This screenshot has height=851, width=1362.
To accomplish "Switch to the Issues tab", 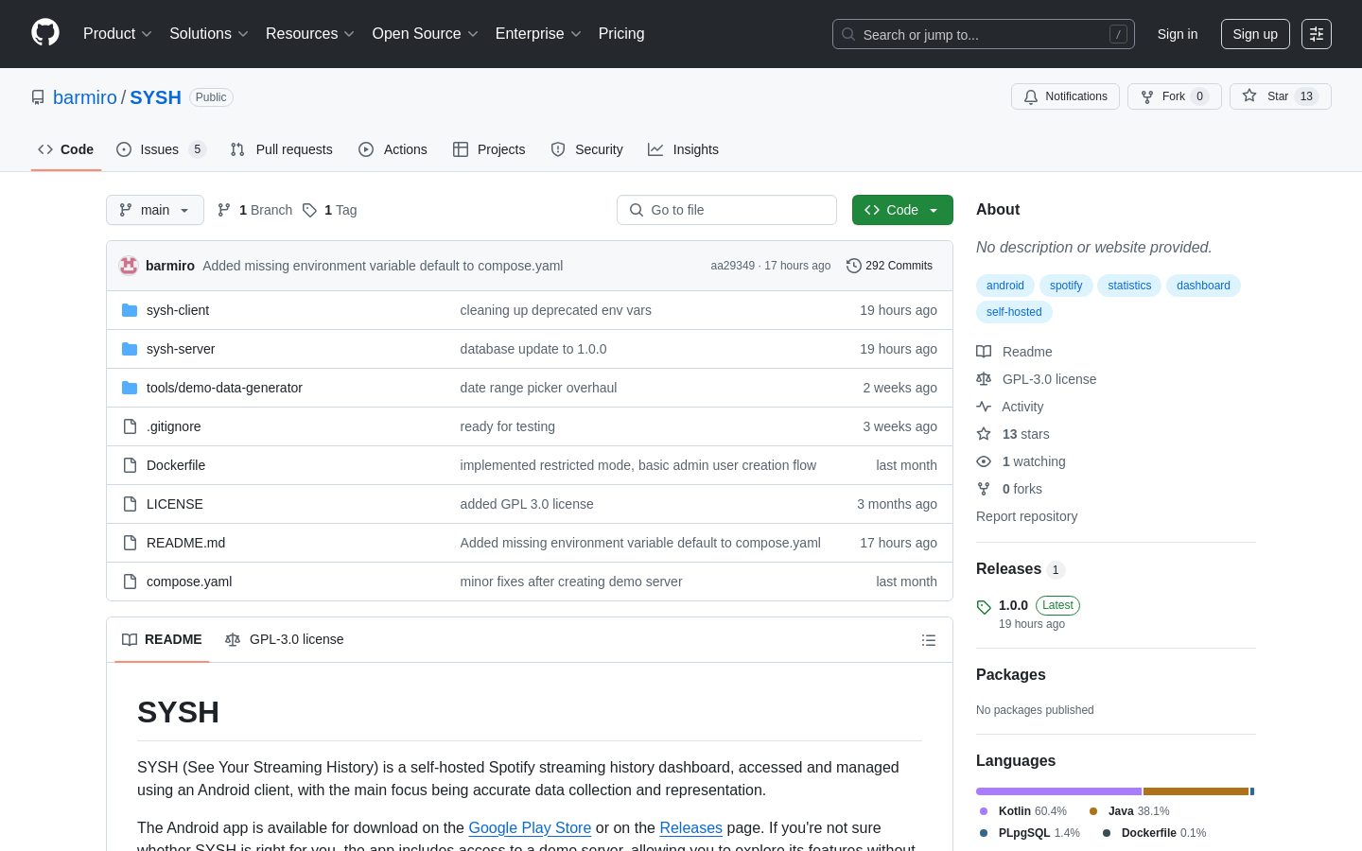I will 160,149.
